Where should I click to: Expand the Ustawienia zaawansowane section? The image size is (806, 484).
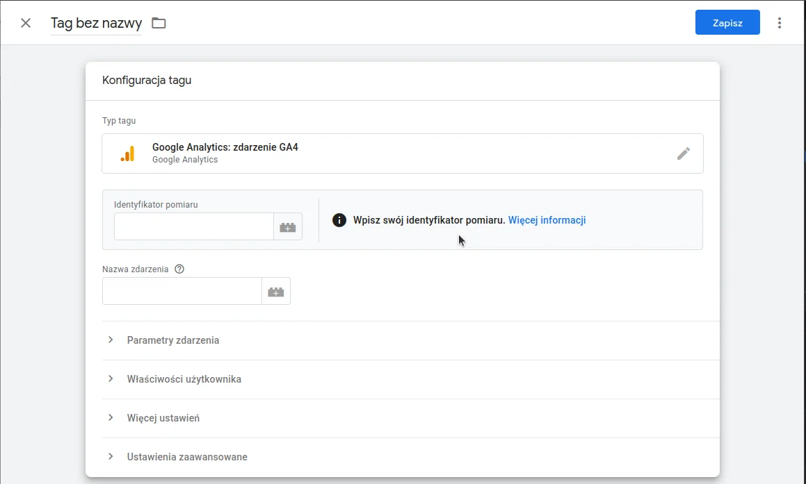pos(411,457)
